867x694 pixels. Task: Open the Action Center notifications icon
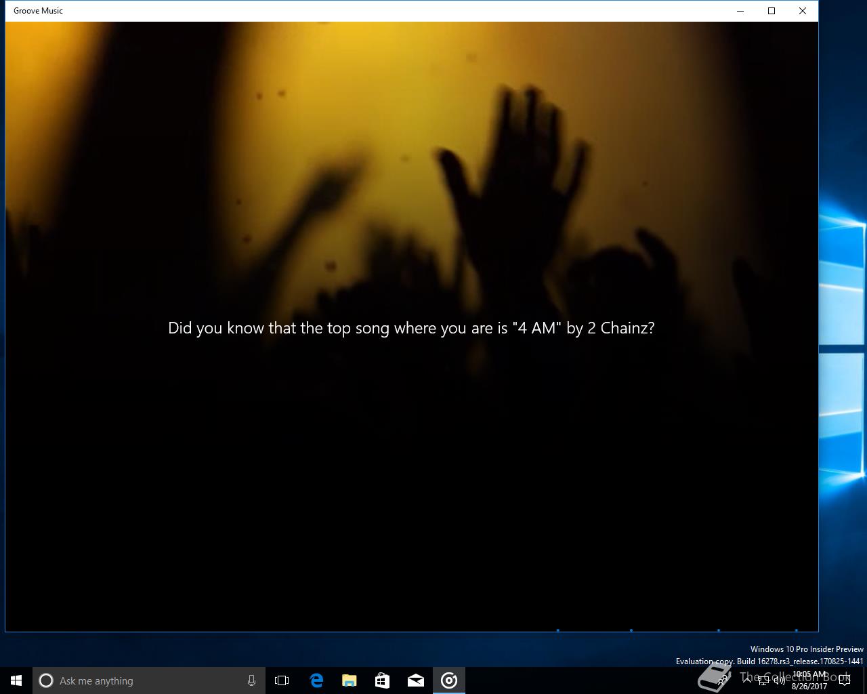[x=845, y=680]
